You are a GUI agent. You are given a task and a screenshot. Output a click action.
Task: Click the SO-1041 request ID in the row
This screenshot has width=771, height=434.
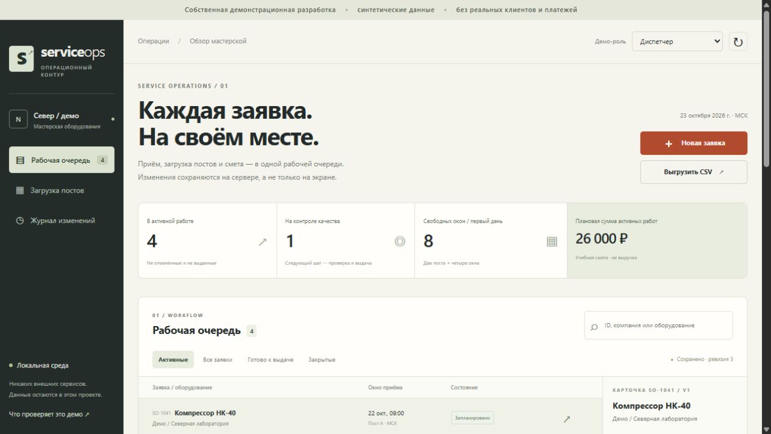[162, 413]
